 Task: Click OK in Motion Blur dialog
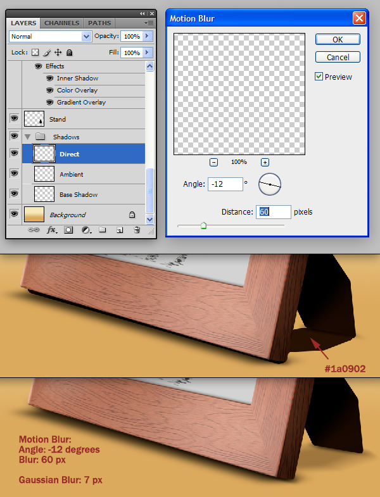[338, 40]
